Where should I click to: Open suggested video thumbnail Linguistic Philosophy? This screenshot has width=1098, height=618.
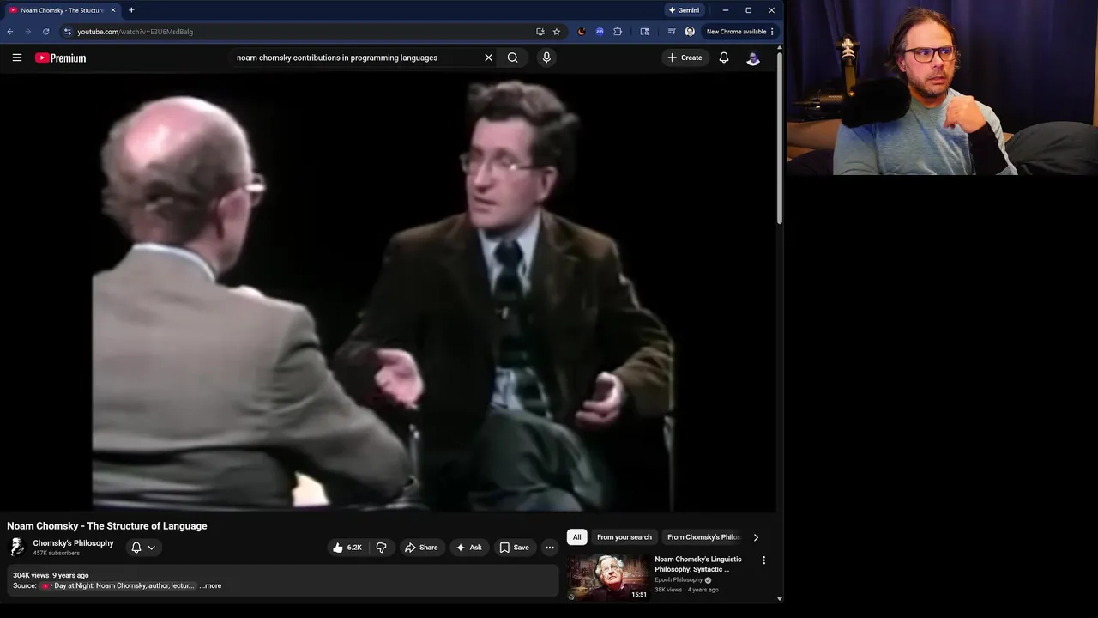pos(608,578)
